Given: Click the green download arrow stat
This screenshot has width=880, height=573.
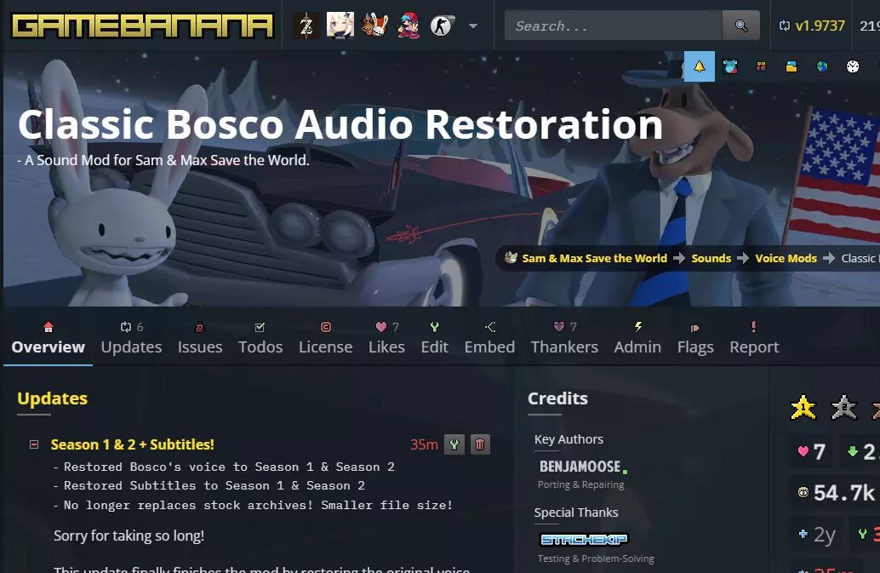Looking at the screenshot, I should (x=853, y=451).
